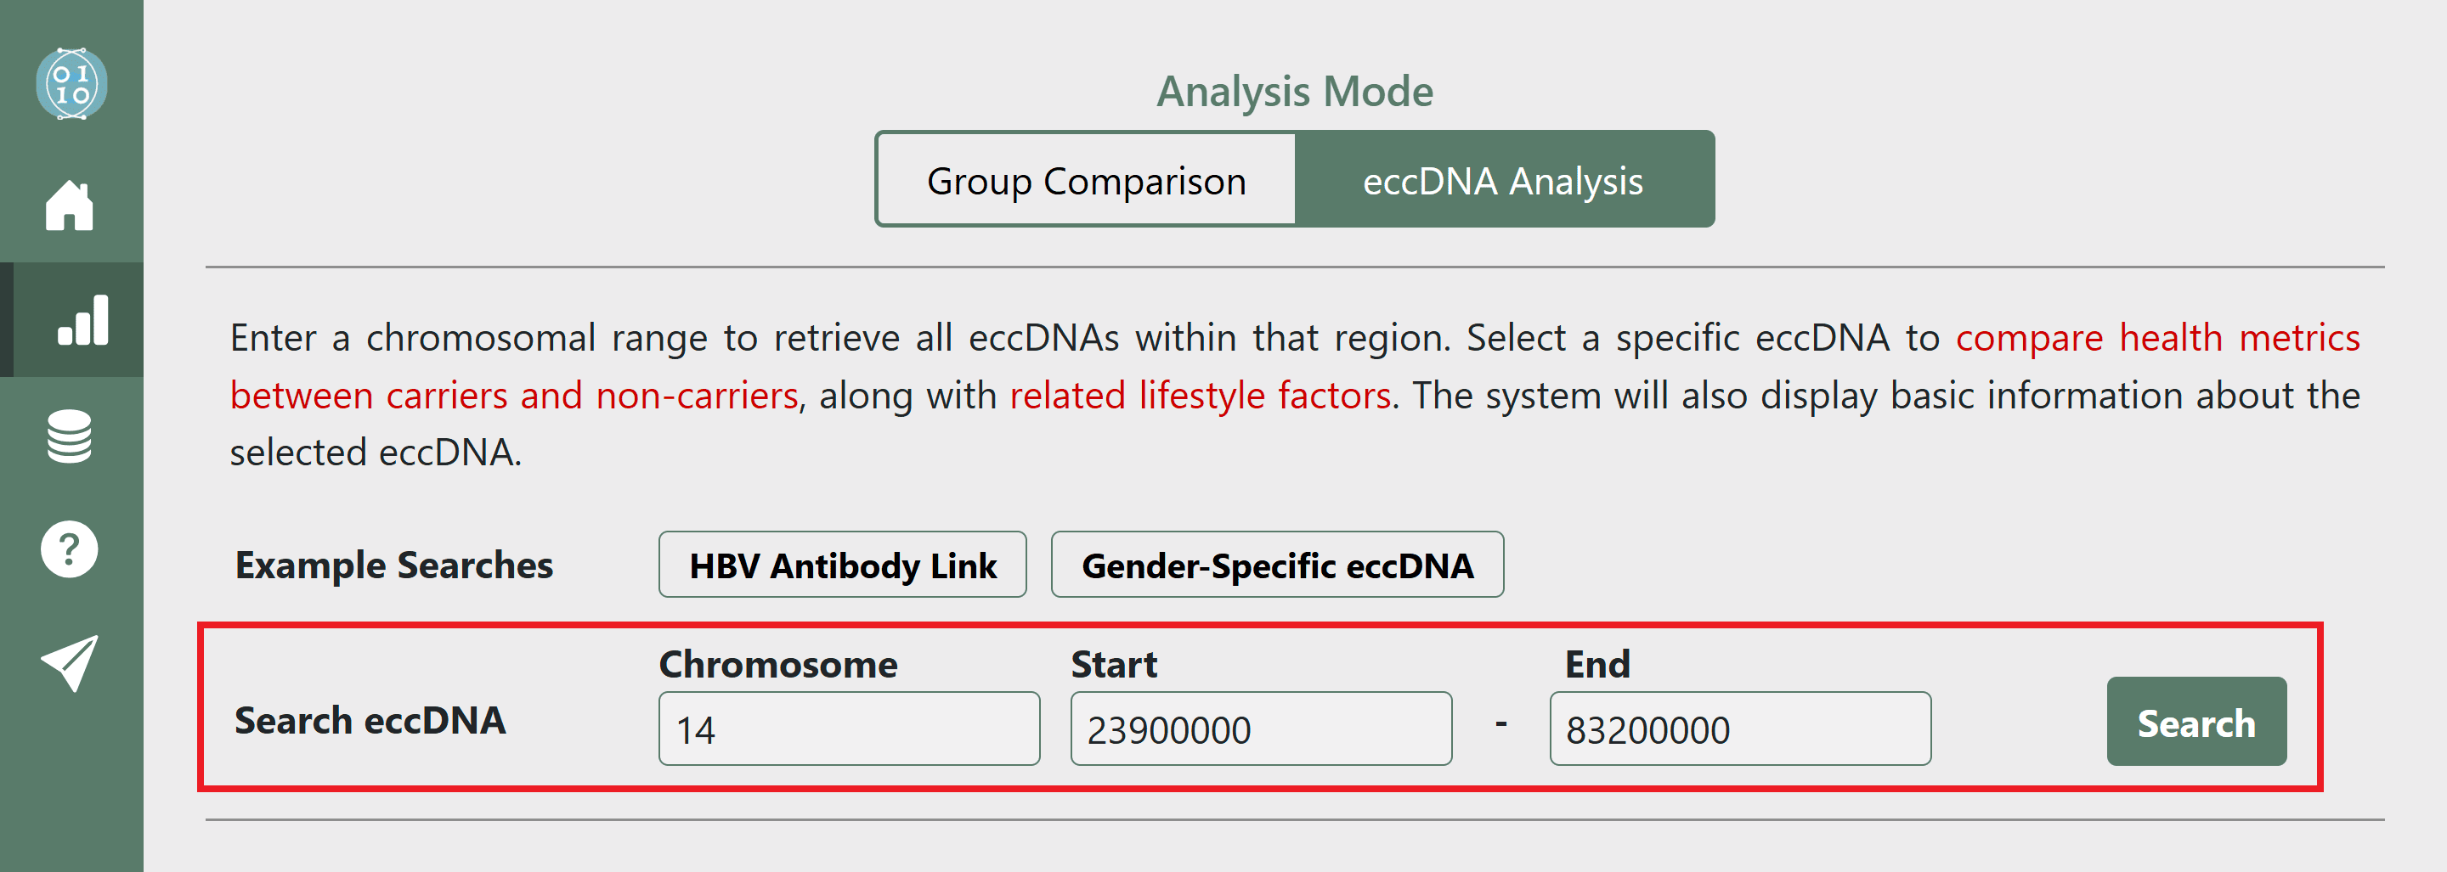Click the Example Searches label
2447x872 pixels.
coord(394,565)
